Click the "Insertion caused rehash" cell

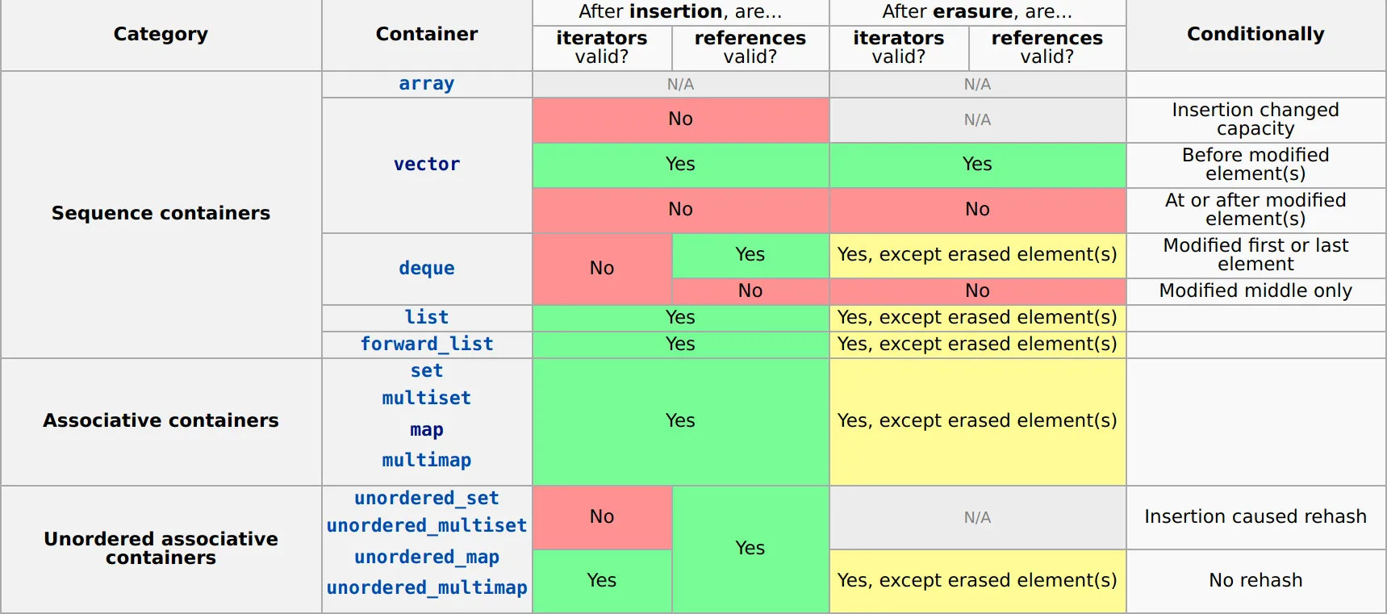1255,517
